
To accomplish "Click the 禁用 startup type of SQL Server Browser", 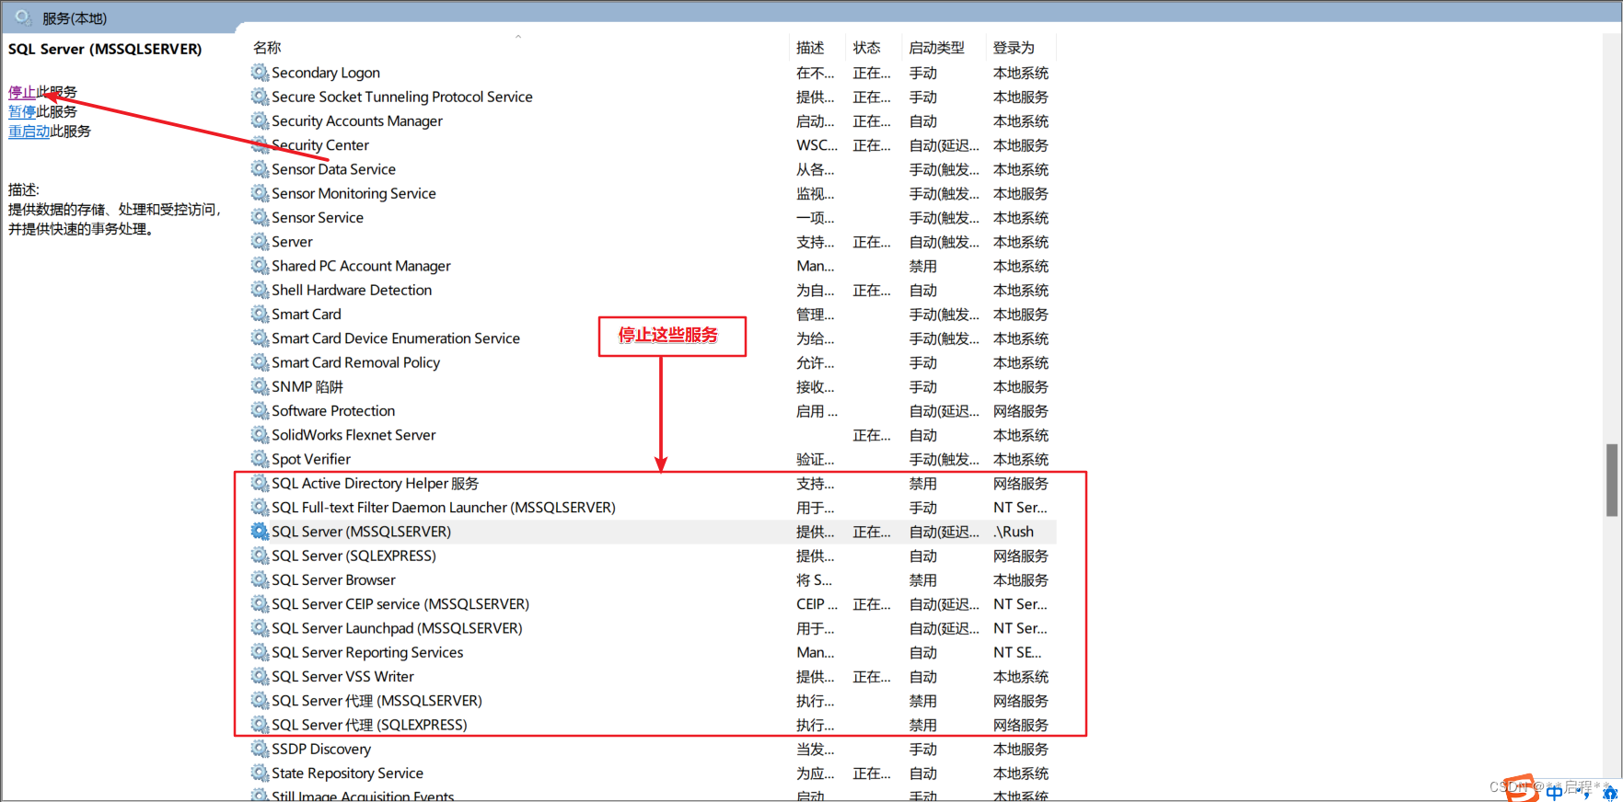I will 922,579.
